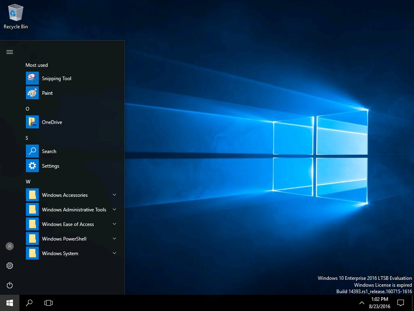Click Show desktop sliver at taskbar end
The image size is (414, 311).
click(x=413, y=303)
